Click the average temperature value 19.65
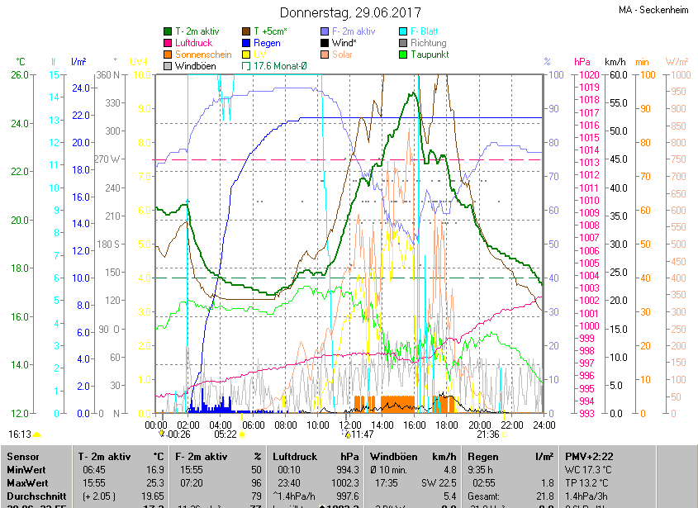Image resolution: width=698 pixels, height=508 pixels. click(x=152, y=496)
